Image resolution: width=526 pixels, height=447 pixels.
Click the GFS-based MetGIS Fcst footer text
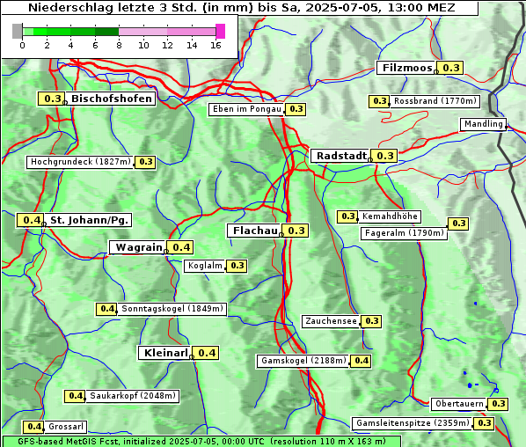[x=201, y=442]
